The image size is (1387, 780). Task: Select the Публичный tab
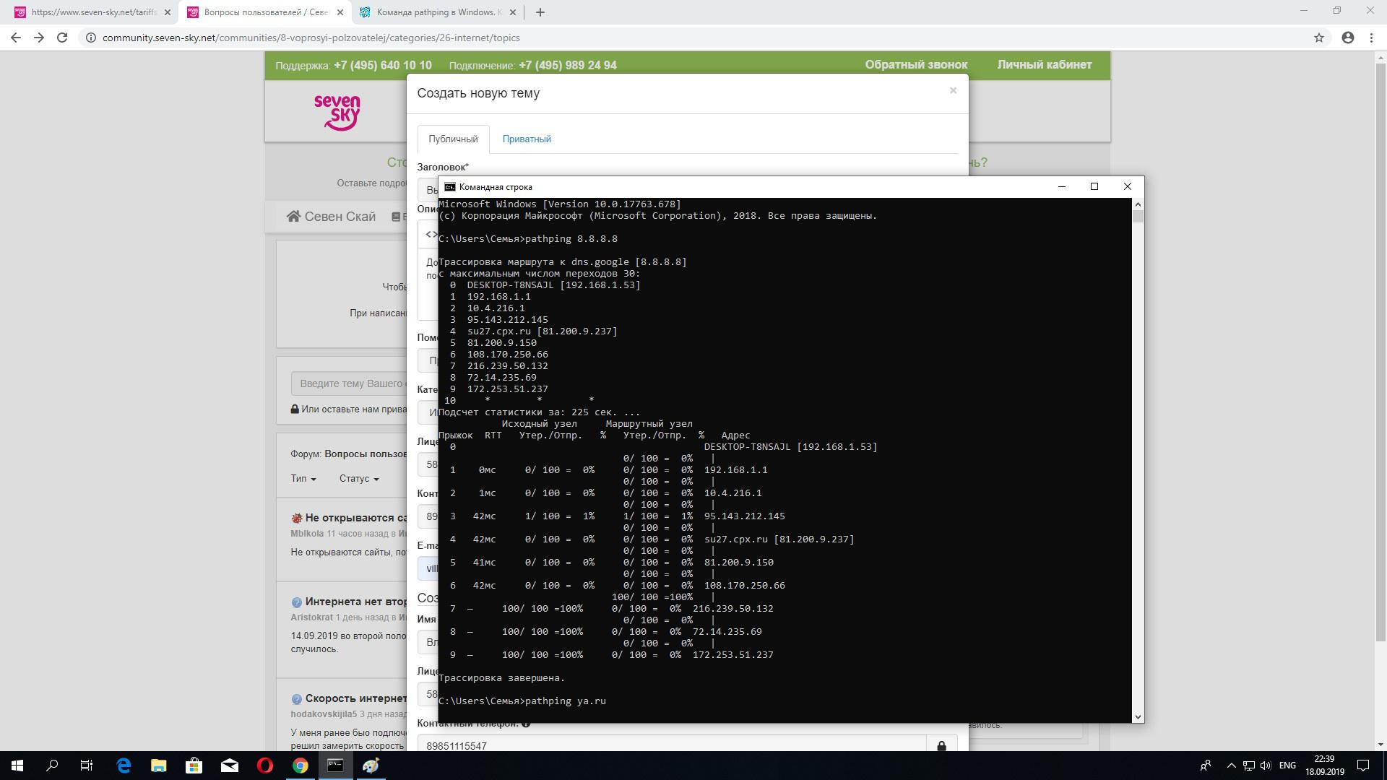(x=453, y=139)
